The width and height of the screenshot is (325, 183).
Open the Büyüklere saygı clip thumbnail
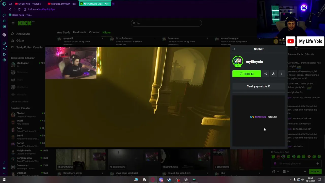click(x=80, y=159)
